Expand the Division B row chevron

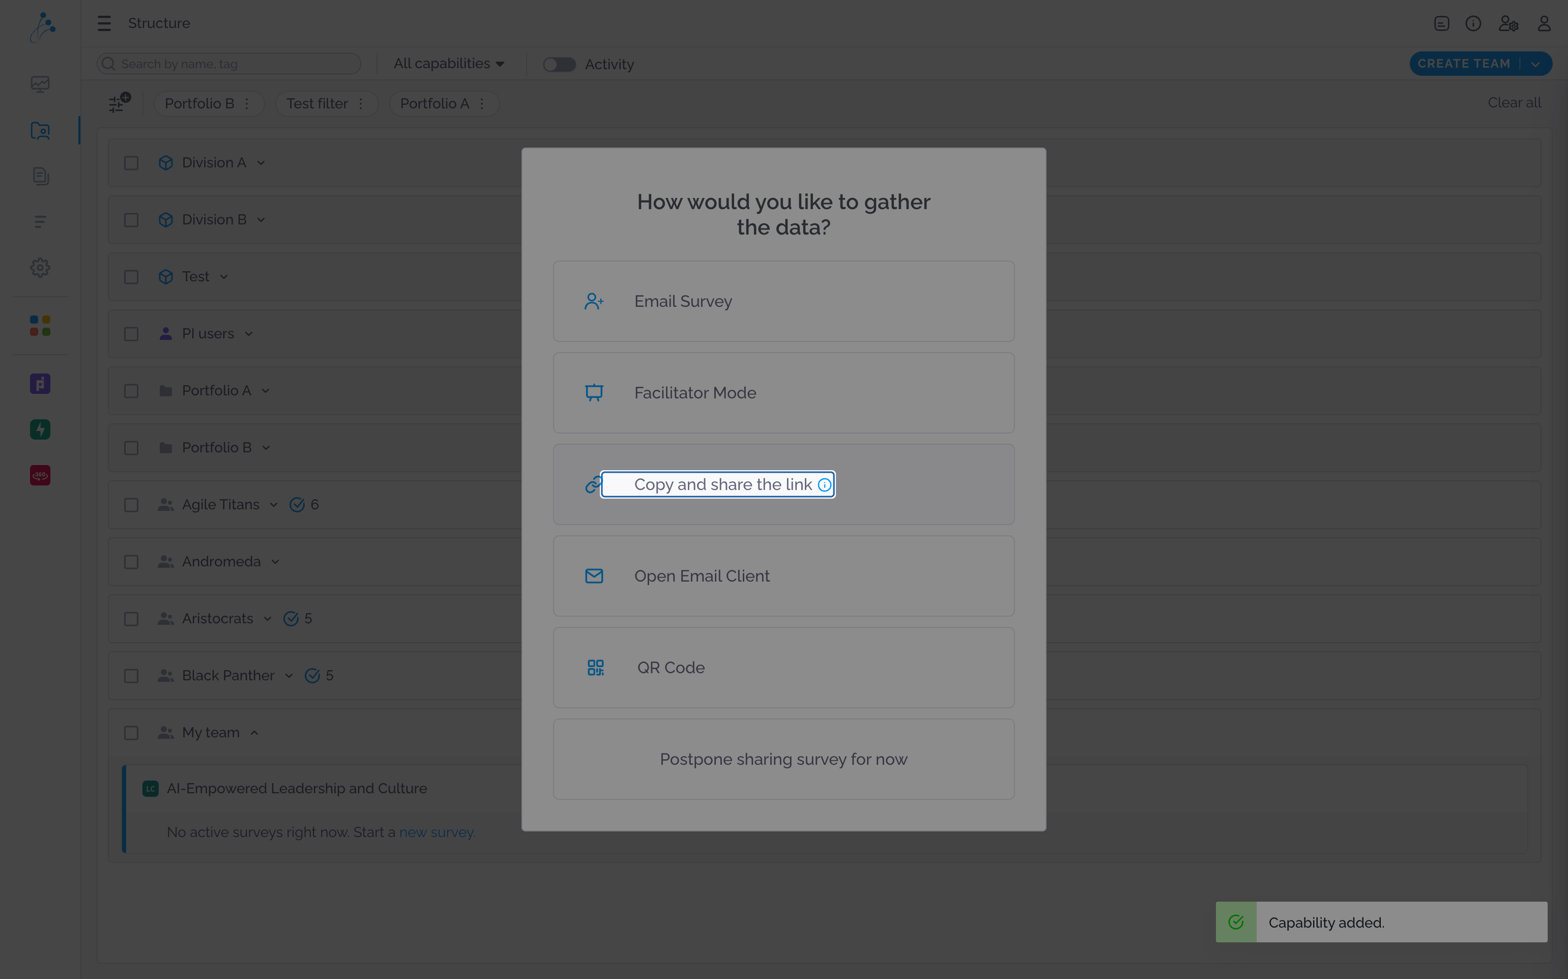(x=261, y=220)
